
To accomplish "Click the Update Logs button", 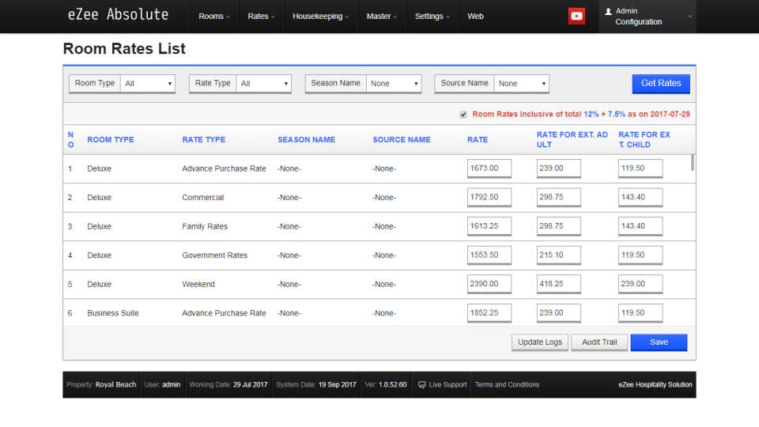I will [540, 342].
